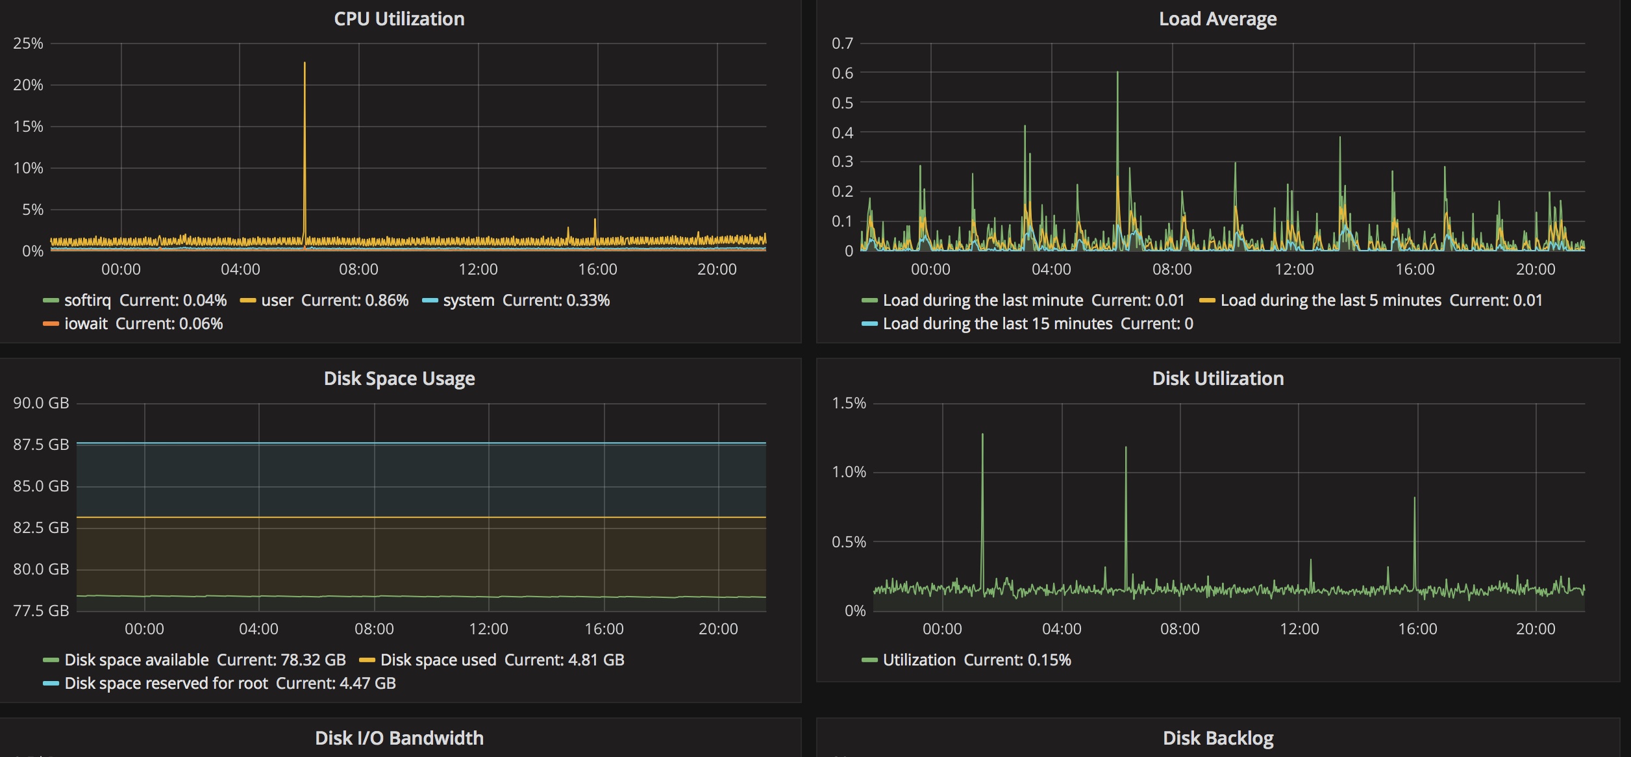Click the Utilization legend entry

pyautogui.click(x=919, y=660)
